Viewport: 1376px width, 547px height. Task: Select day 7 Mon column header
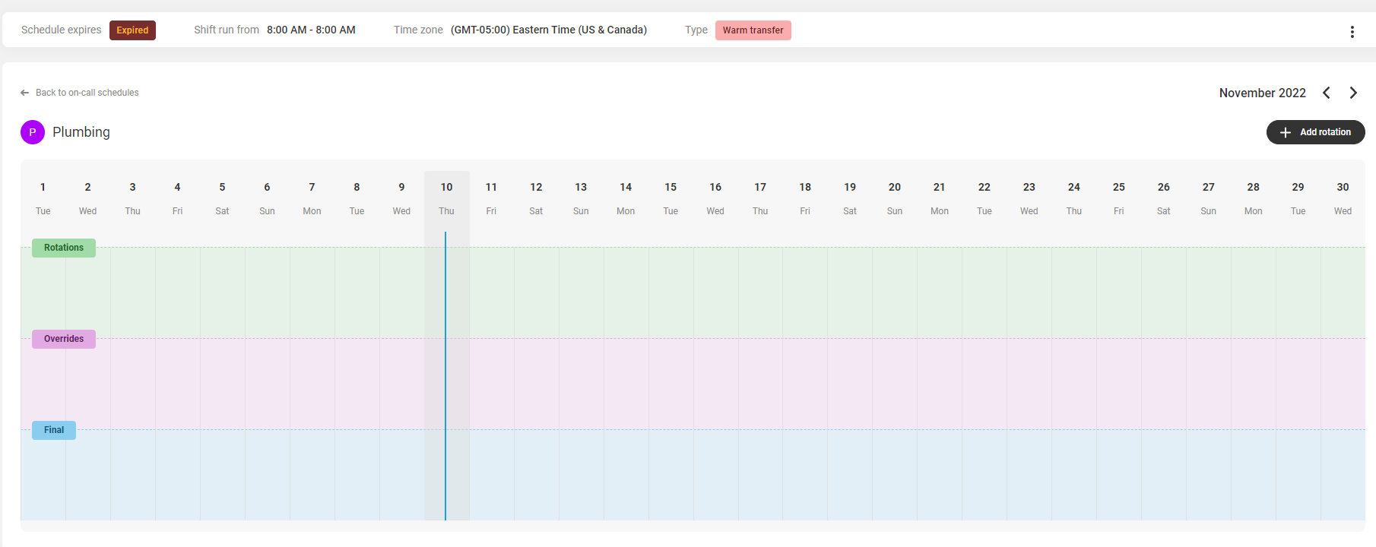pos(312,198)
